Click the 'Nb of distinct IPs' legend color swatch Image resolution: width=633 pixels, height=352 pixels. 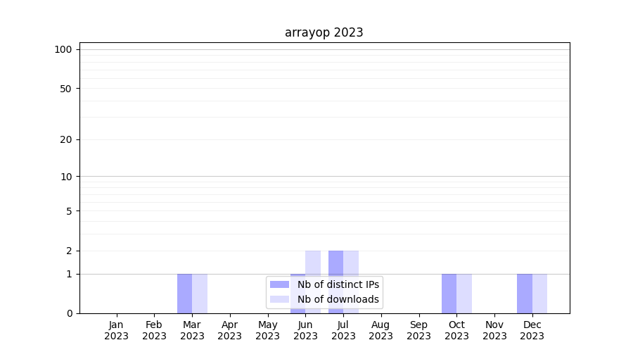279,284
